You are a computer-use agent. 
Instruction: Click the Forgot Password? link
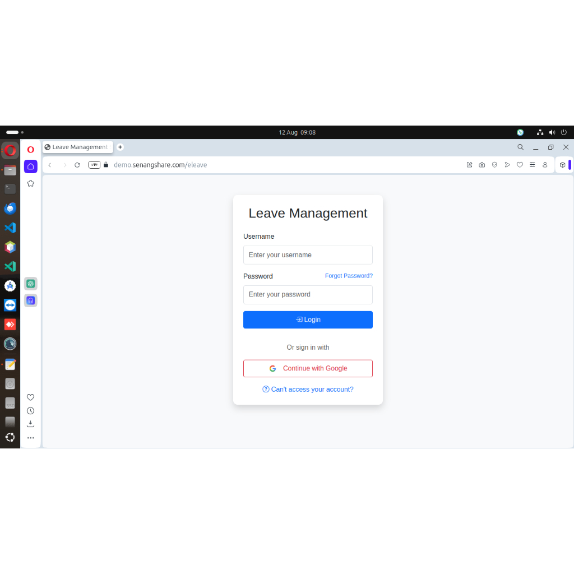pyautogui.click(x=349, y=276)
